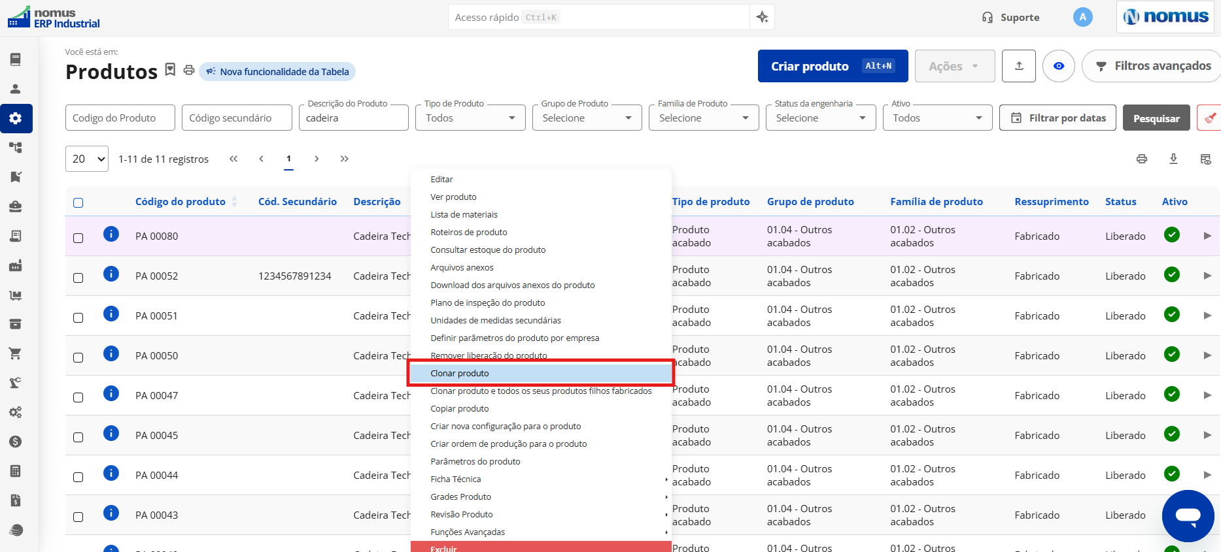Open the settings gear in left sidebar
The height and width of the screenshot is (552, 1221).
tap(16, 118)
